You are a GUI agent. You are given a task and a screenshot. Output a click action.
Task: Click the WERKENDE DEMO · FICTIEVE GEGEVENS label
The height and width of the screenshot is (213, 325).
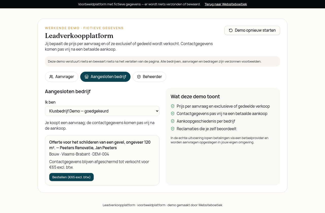(84, 28)
